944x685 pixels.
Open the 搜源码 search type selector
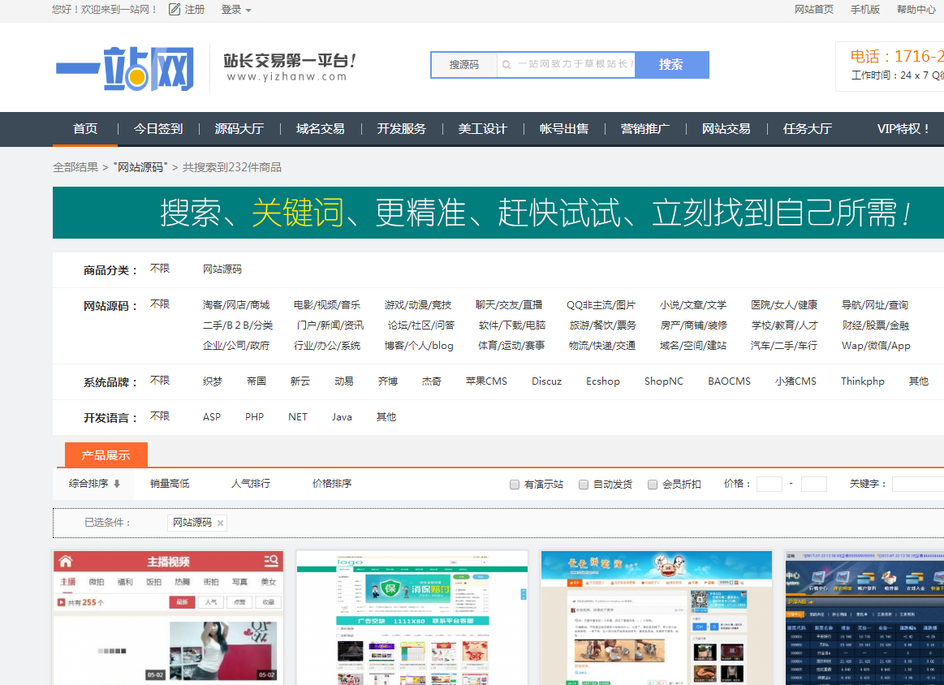pyautogui.click(x=463, y=65)
